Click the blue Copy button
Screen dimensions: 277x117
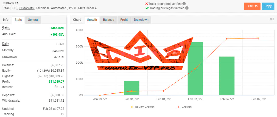[268, 6]
